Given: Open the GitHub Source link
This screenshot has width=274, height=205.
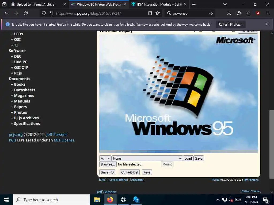Looking at the screenshot, I should click(x=250, y=191).
